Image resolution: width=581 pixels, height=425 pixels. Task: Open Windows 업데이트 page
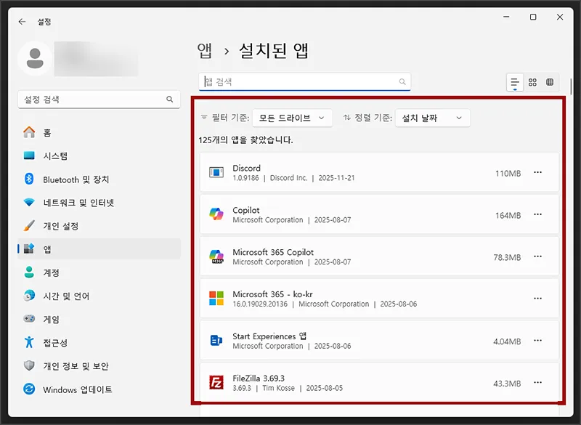pyautogui.click(x=99, y=389)
